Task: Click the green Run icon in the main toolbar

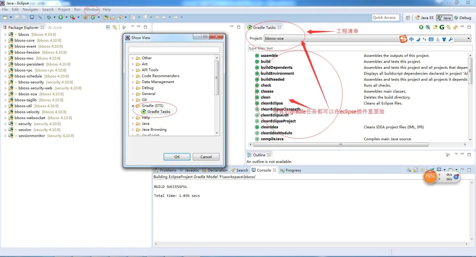Action: click(61, 17)
